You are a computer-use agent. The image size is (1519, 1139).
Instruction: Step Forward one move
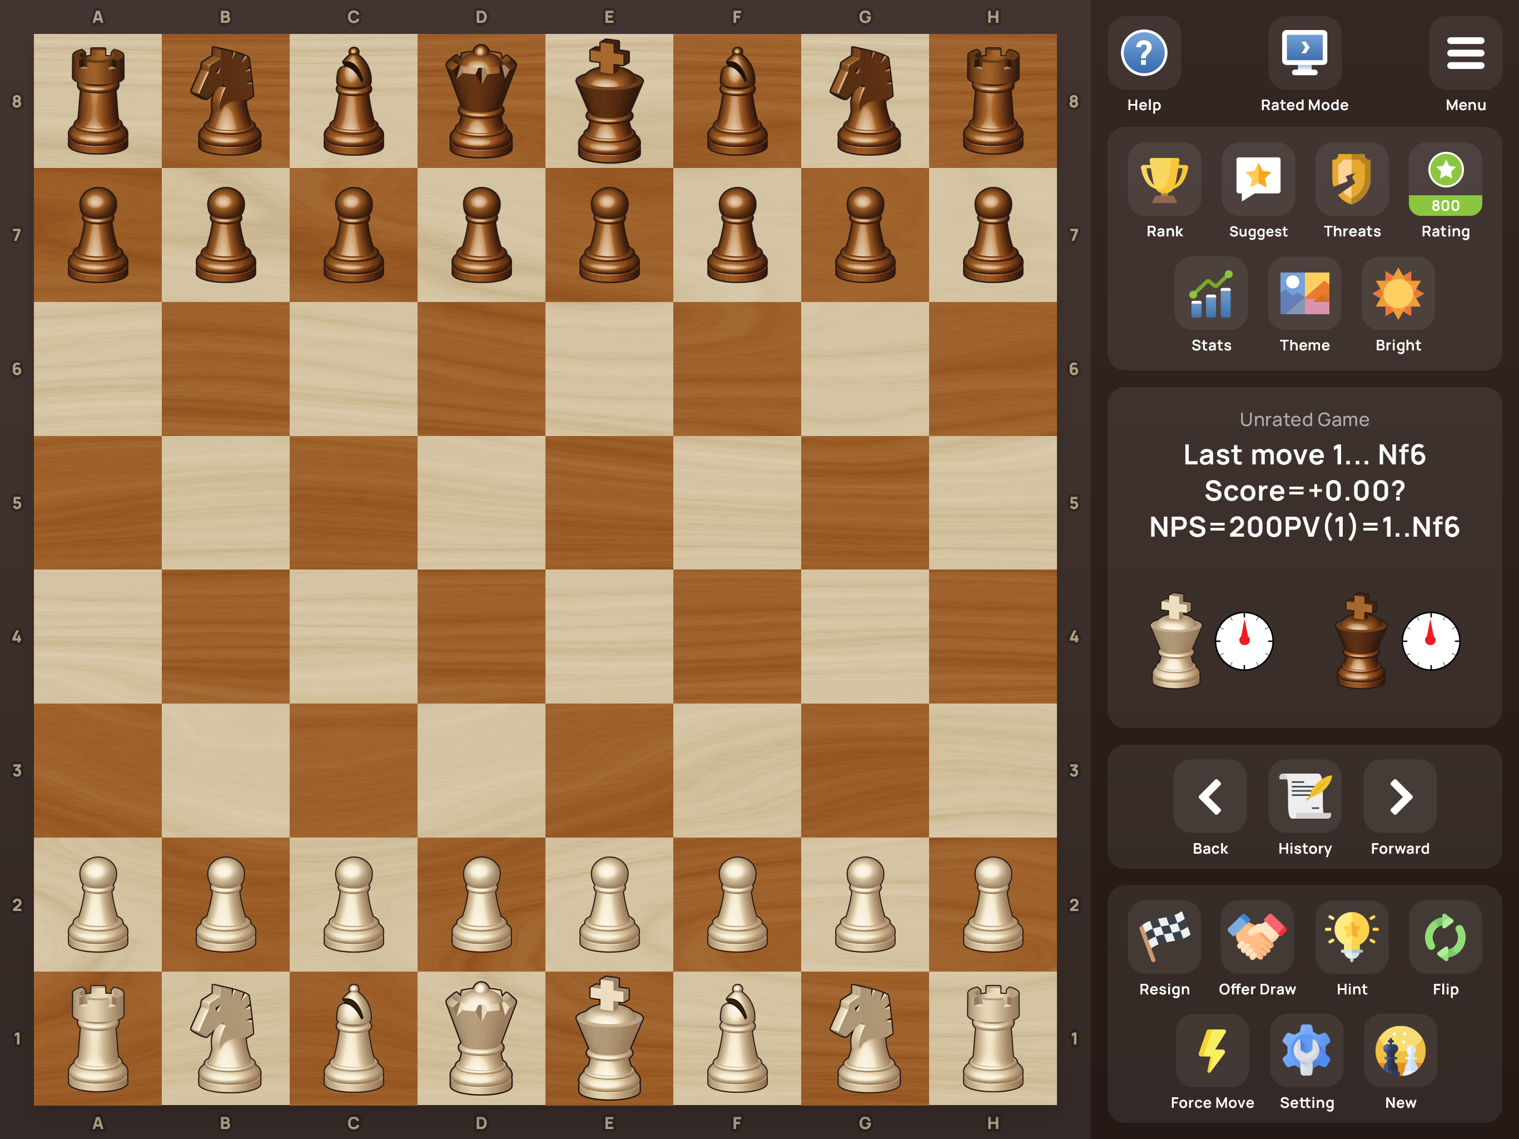[1399, 797]
